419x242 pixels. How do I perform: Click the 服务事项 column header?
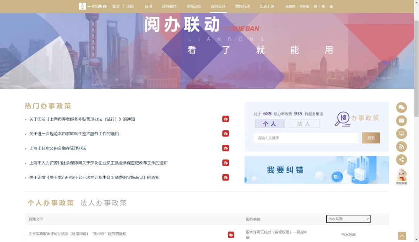253,219
